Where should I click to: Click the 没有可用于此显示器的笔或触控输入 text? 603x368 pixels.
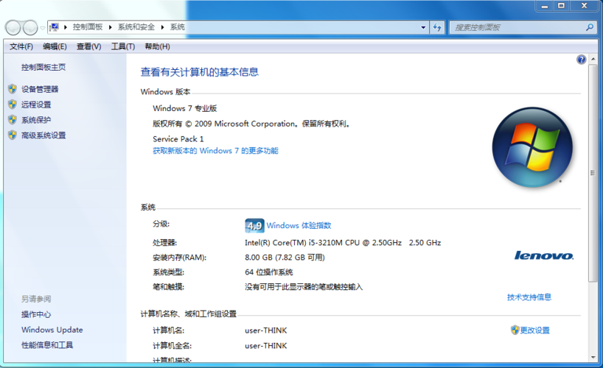(304, 287)
